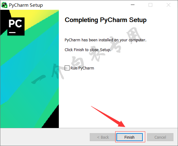Image resolution: width=178 pixels, height=146 pixels.
Task: Click Finish to close Setup
Action: pos(129,137)
